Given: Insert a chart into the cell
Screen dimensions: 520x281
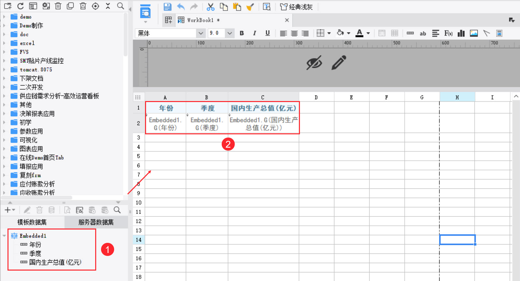Looking at the screenshot, I should (461, 33).
